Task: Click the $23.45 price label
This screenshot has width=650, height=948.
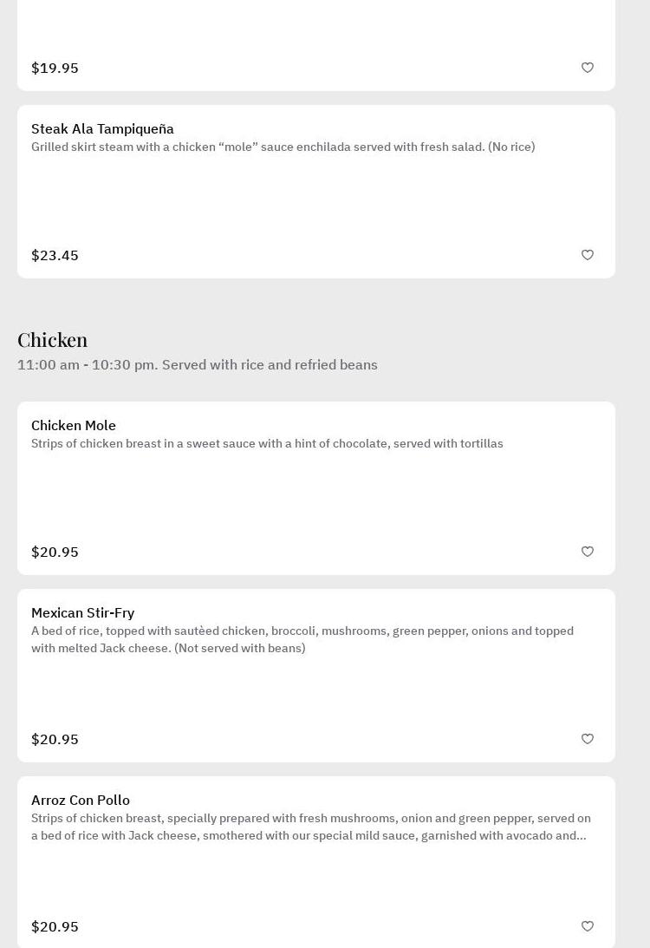Action: (x=55, y=255)
